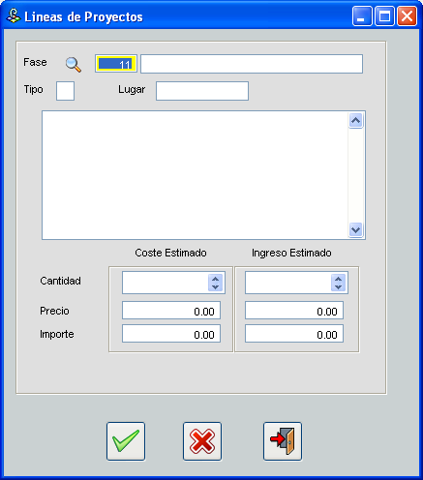Click the app icon in the title bar
423x480 pixels.
(14, 15)
